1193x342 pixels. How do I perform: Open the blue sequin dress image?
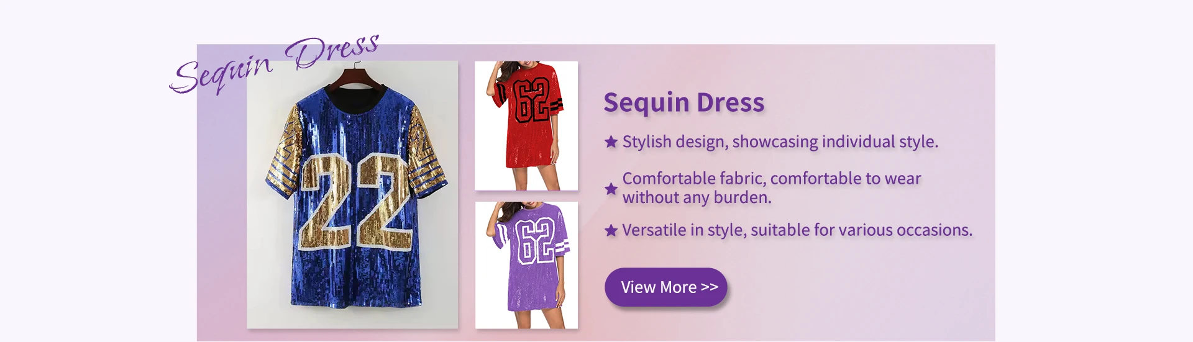(352, 194)
